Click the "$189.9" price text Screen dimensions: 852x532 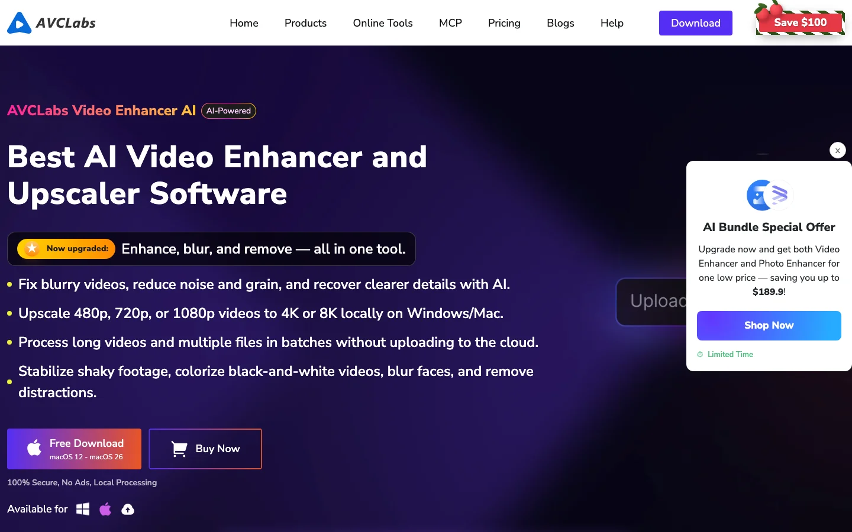[x=768, y=292]
